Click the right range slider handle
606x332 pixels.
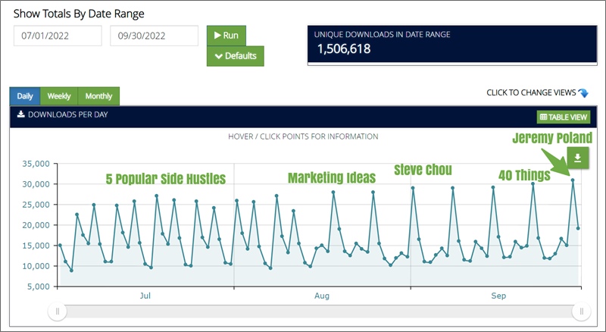pos(582,311)
